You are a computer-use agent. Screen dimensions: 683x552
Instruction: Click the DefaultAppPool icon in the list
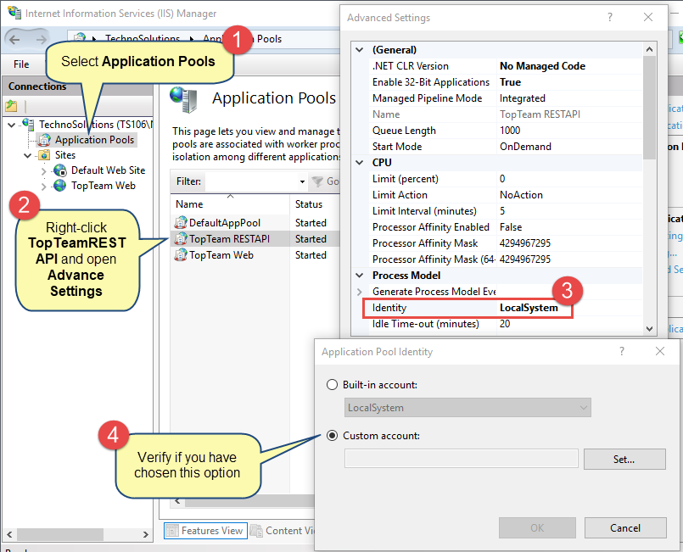click(181, 222)
